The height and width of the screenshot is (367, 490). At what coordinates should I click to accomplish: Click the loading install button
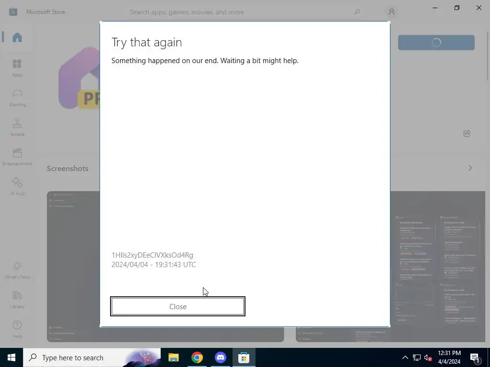(x=436, y=43)
